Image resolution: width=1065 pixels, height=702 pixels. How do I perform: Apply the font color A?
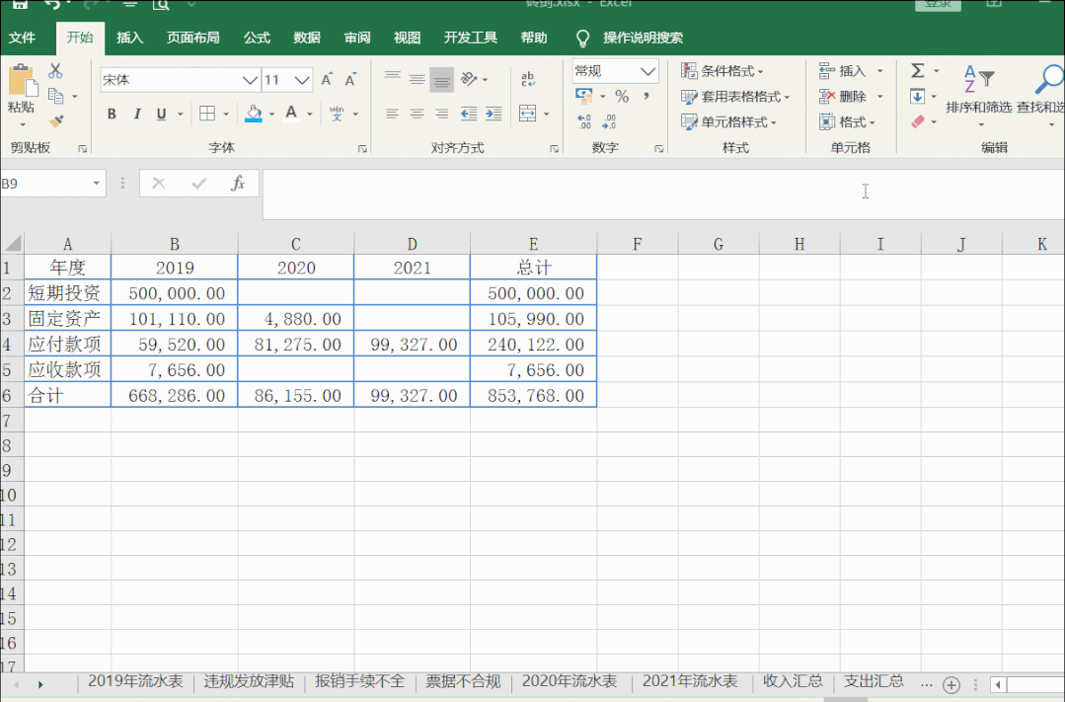point(291,114)
